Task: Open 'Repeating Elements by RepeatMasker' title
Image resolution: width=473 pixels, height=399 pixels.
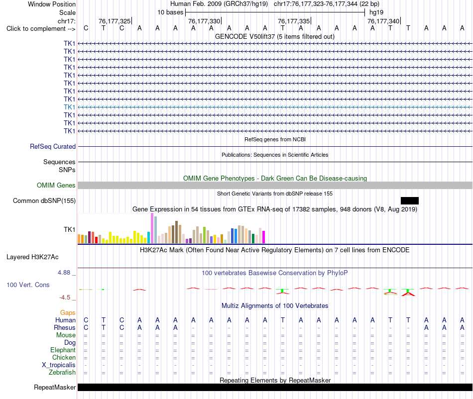Action: coord(275,380)
